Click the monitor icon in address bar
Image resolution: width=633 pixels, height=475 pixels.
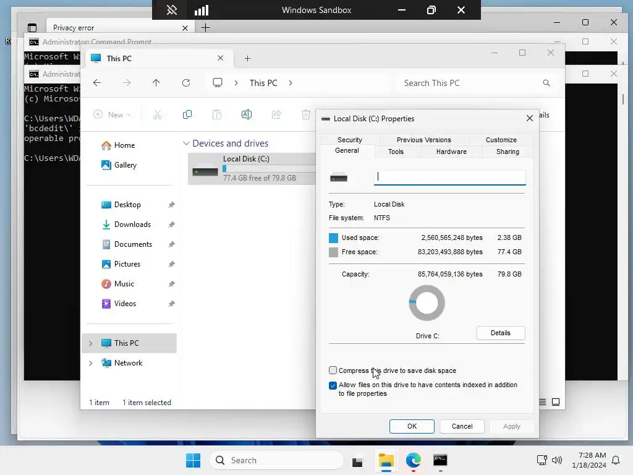[x=218, y=83]
